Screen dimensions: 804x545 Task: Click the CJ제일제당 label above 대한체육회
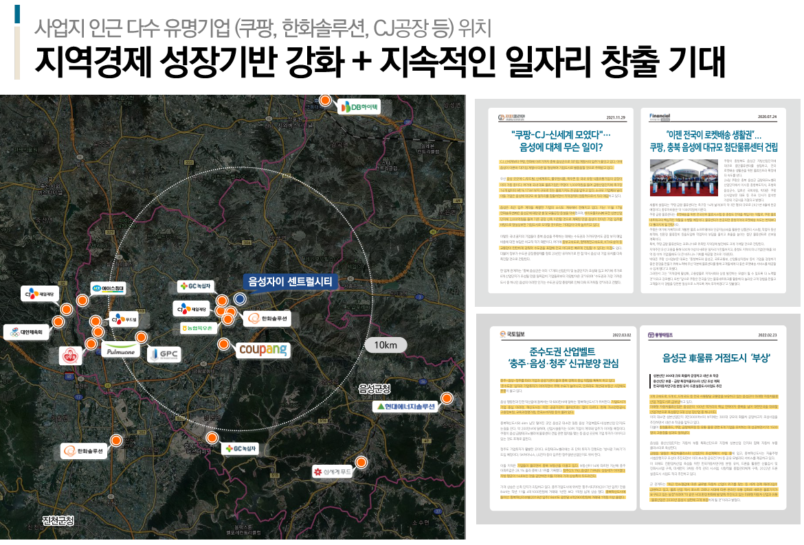tap(40, 294)
